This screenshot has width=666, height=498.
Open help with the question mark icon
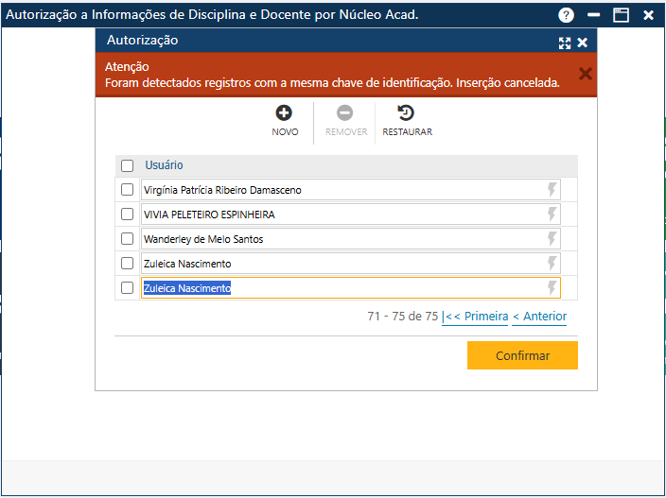(566, 15)
